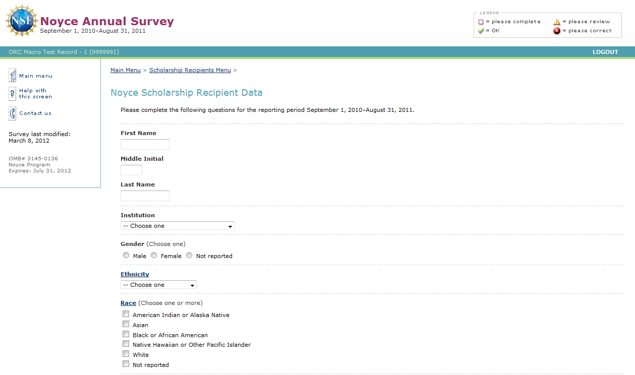Open the Institution dropdown
Viewport: 635px width, 375px height.
coord(178,226)
